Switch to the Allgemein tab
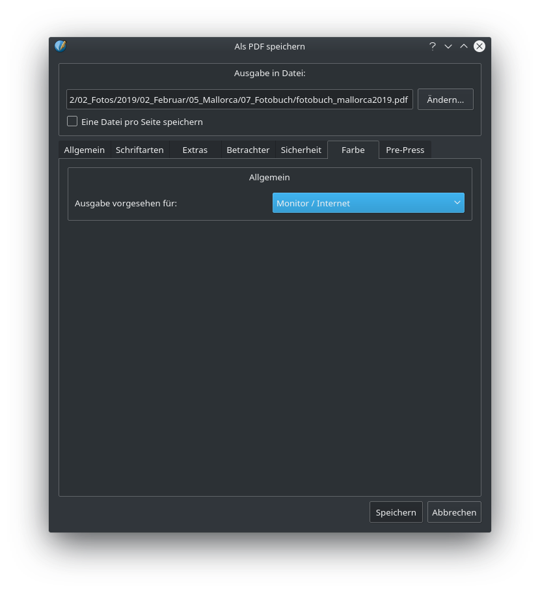Viewport: 540px width, 593px height. [84, 150]
